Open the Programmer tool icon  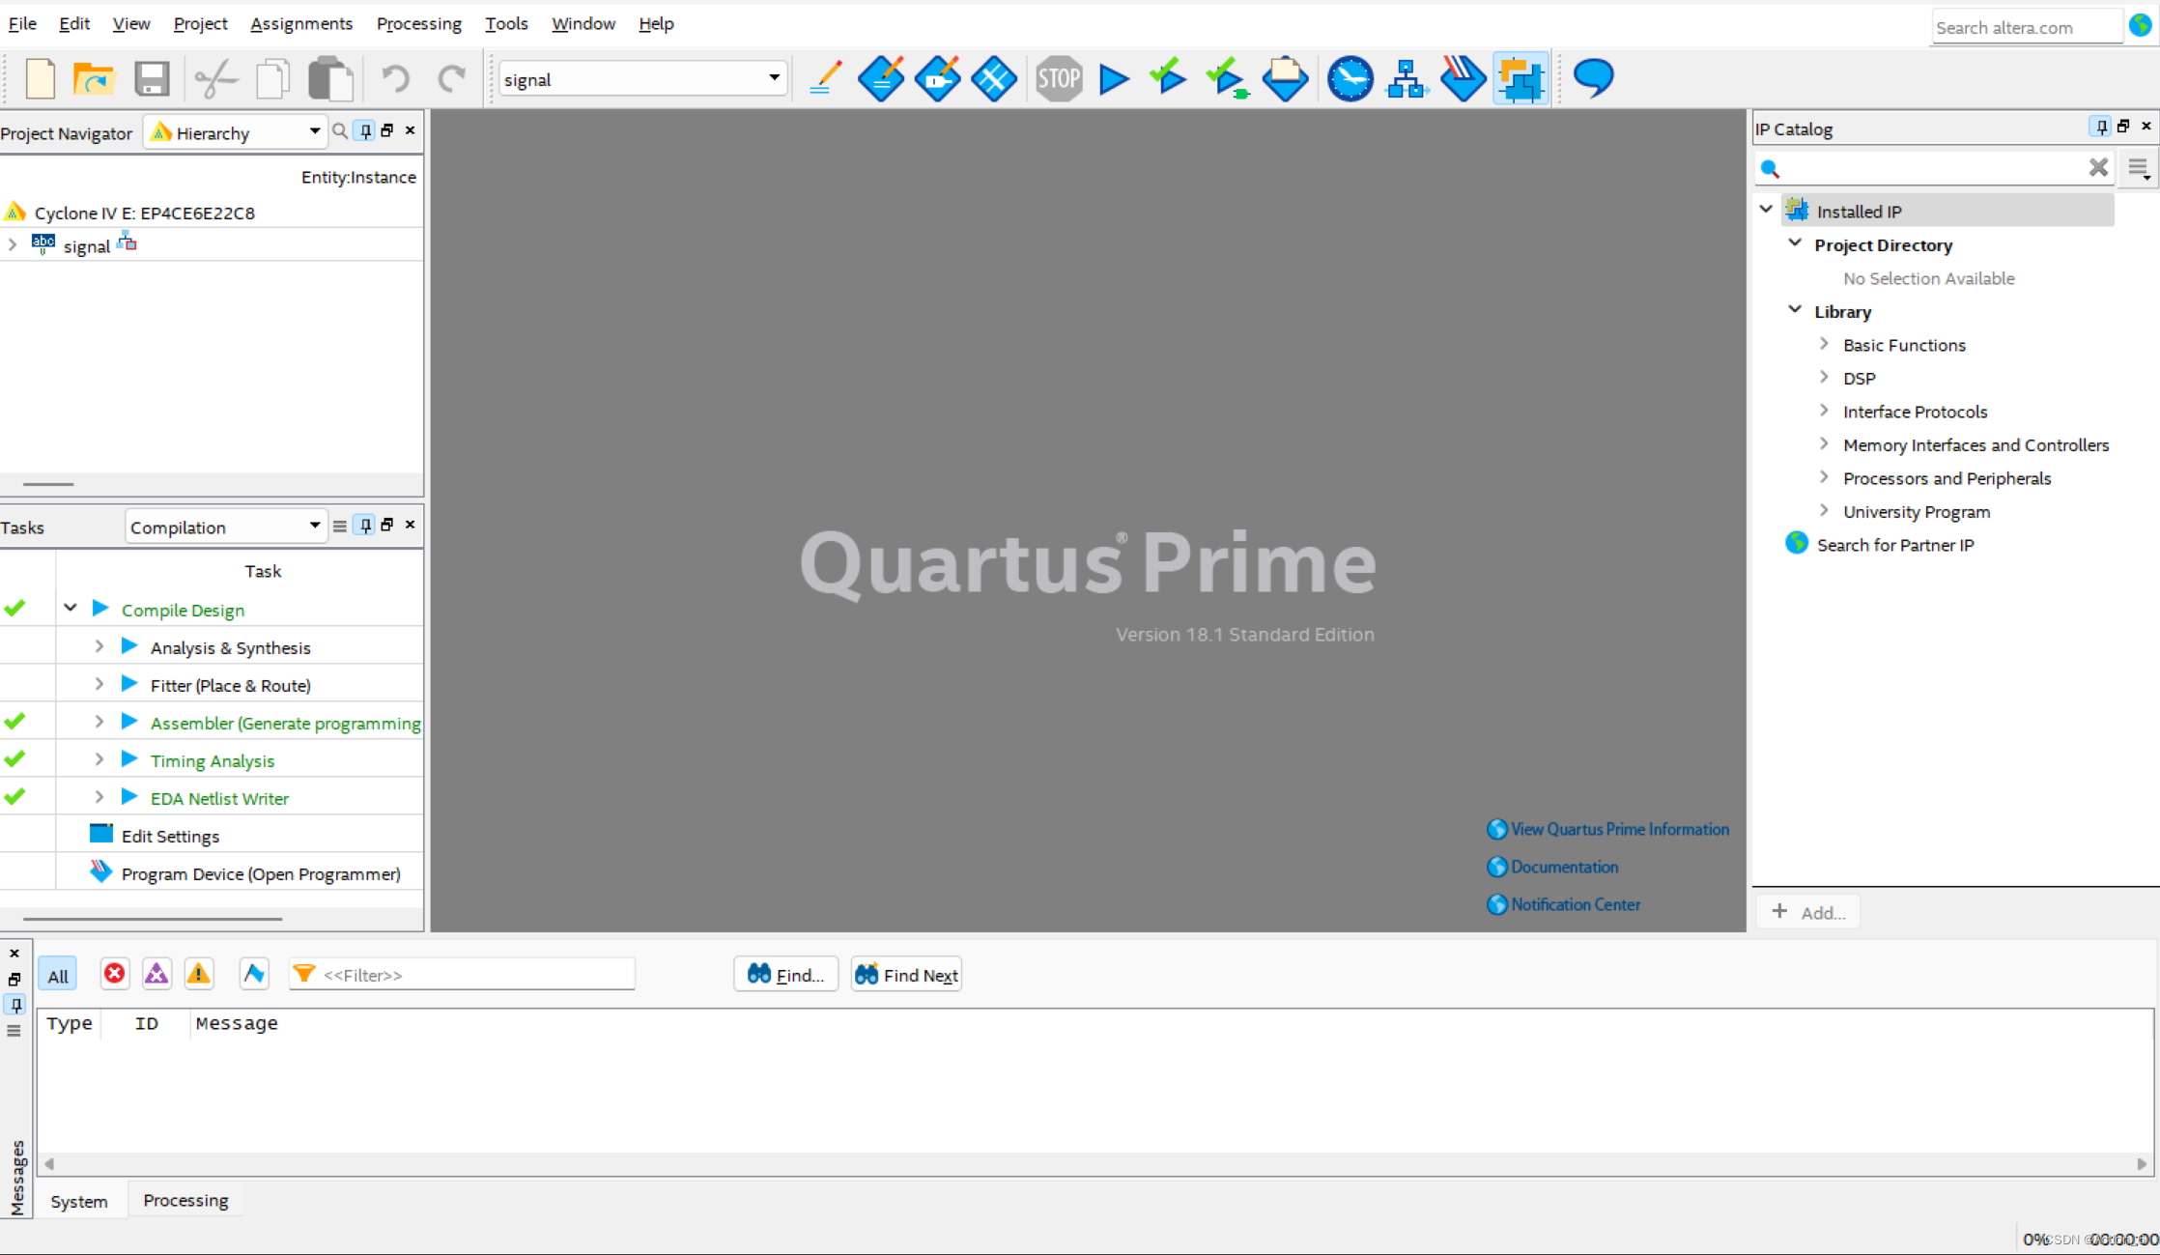point(1462,79)
